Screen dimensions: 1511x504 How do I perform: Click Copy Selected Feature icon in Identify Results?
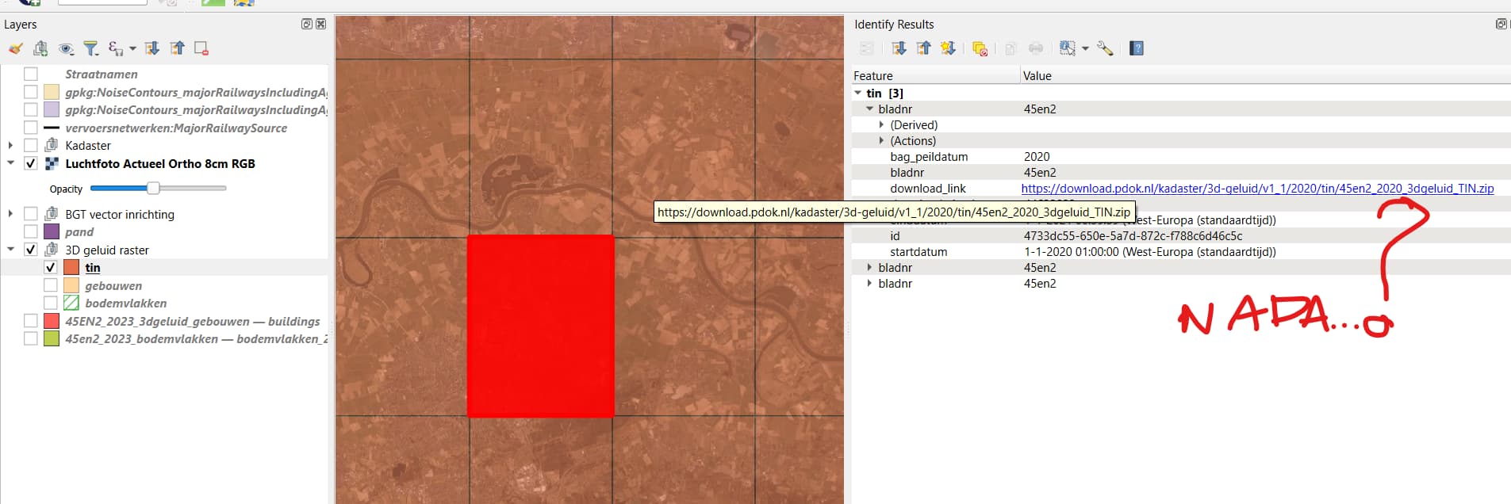coord(1011,48)
